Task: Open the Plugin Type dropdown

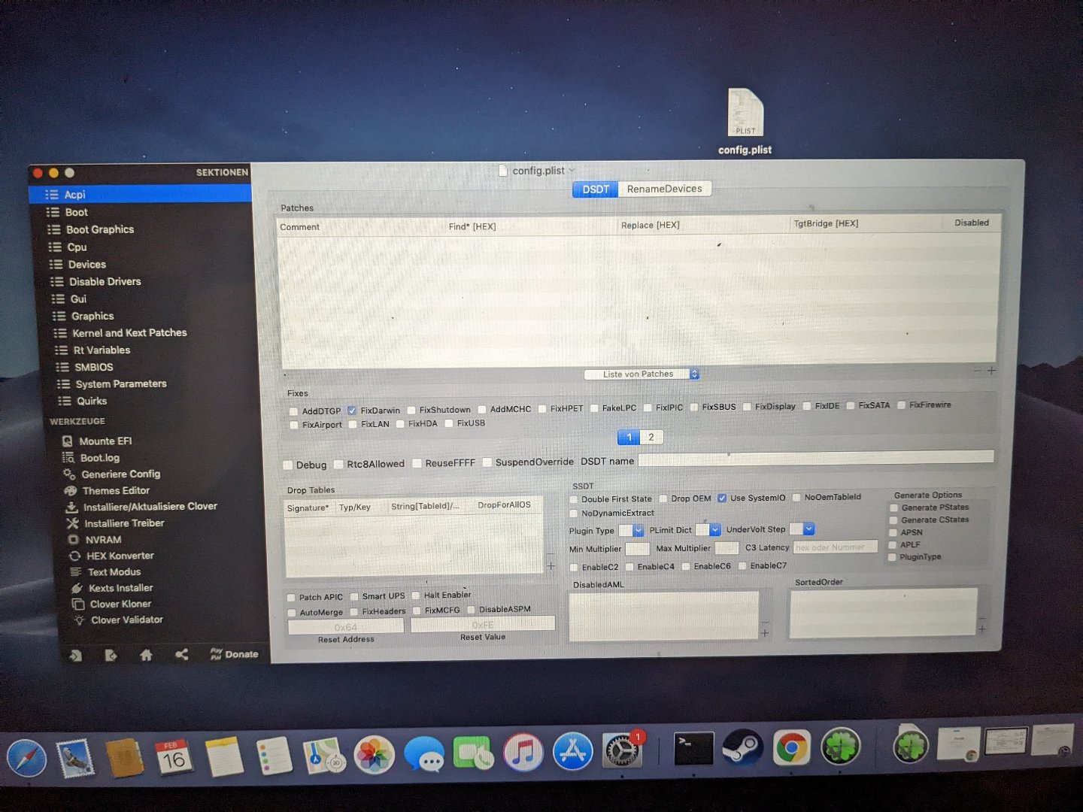Action: [x=631, y=530]
